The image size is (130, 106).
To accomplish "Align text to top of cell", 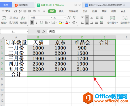I will tap(82, 18).
